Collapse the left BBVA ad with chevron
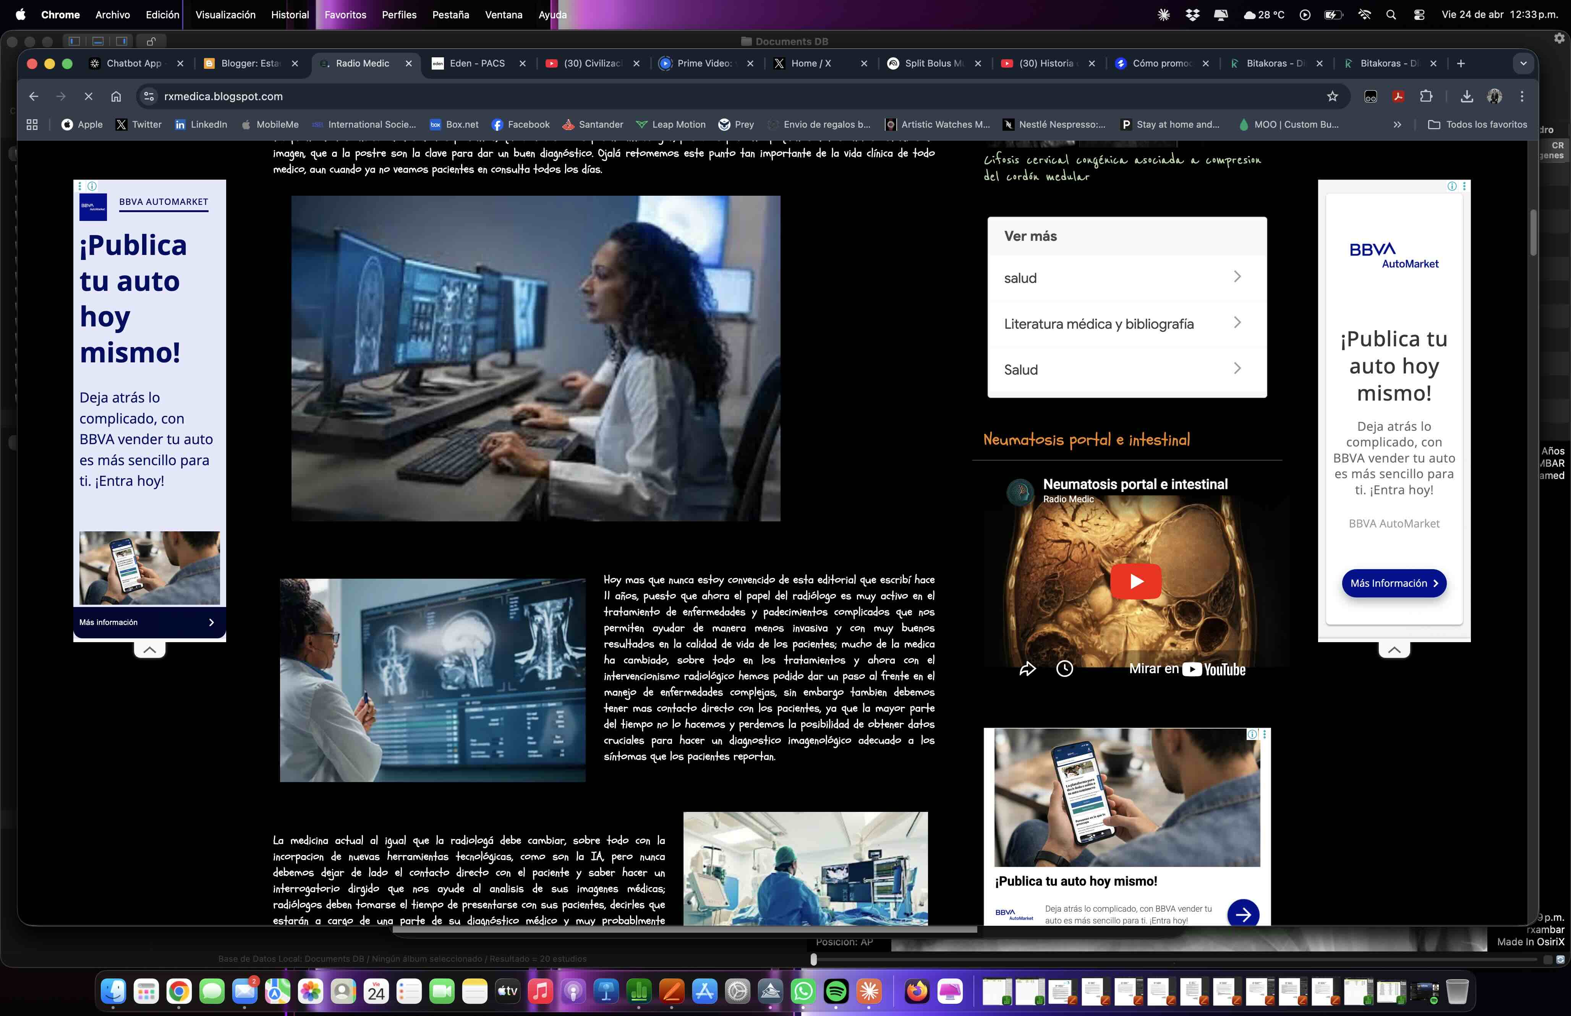This screenshot has height=1016, width=1571. click(x=150, y=650)
